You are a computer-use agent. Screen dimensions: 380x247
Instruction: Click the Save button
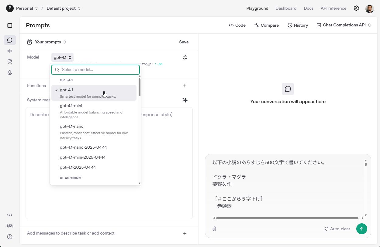tap(184, 42)
